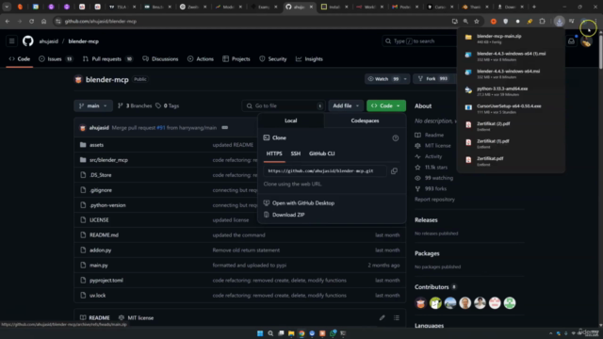Screen dimensions: 603x339
Task: Click the Type / to search box
Action: click(x=419, y=41)
